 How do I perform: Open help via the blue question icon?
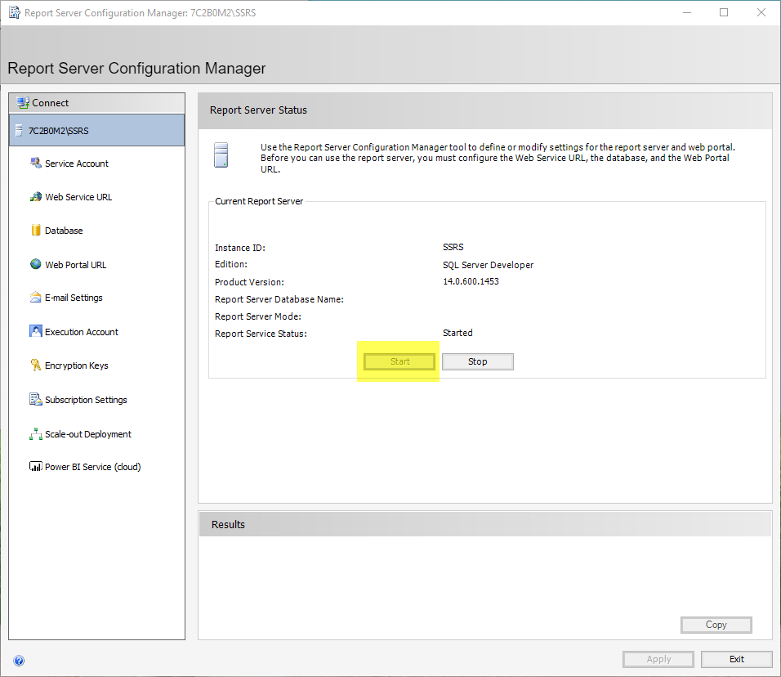pos(19,661)
